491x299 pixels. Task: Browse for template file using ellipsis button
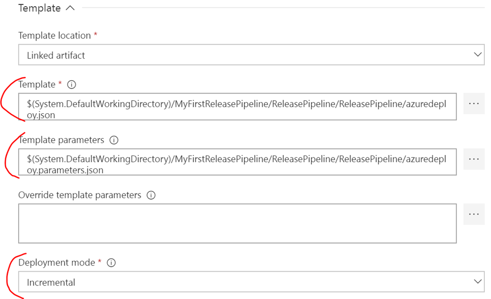tap(474, 104)
